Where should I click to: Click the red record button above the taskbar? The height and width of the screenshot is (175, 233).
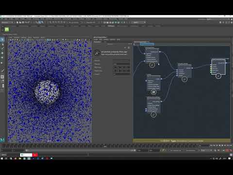tap(35, 155)
